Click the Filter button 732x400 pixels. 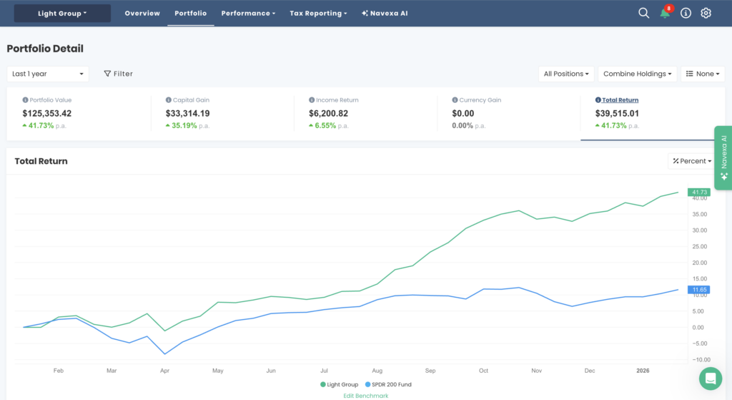(118, 74)
